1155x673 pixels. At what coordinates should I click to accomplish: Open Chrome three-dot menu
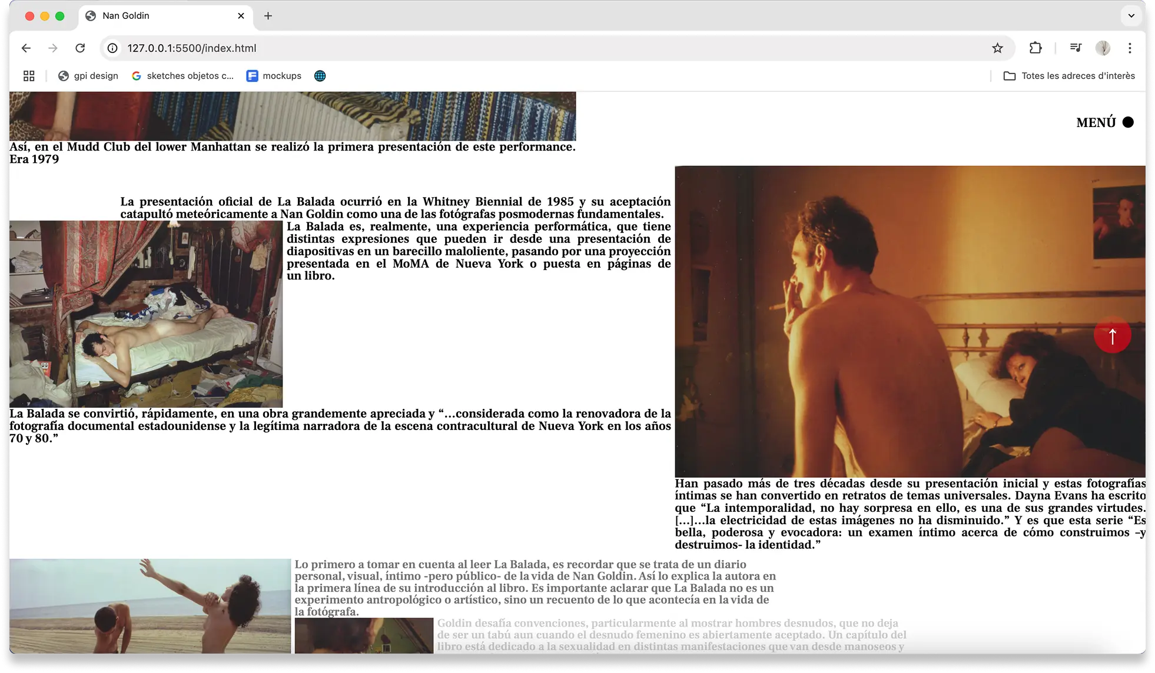pyautogui.click(x=1130, y=48)
